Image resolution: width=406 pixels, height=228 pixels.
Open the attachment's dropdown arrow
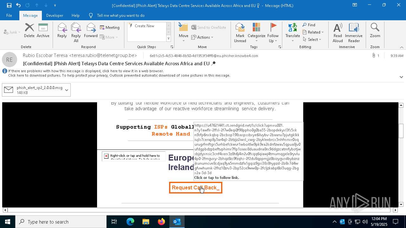tap(67, 90)
